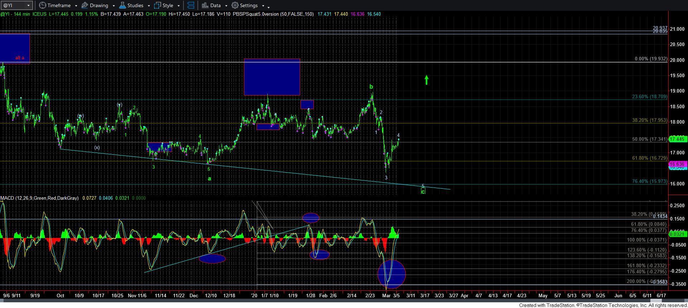Screen dimensions: 688x308
Task: Open the @YI symbol combo box
Action: point(17,5)
